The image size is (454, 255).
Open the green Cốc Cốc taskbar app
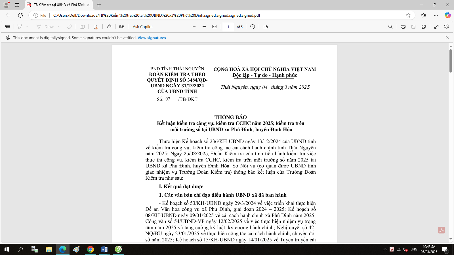coord(118,249)
